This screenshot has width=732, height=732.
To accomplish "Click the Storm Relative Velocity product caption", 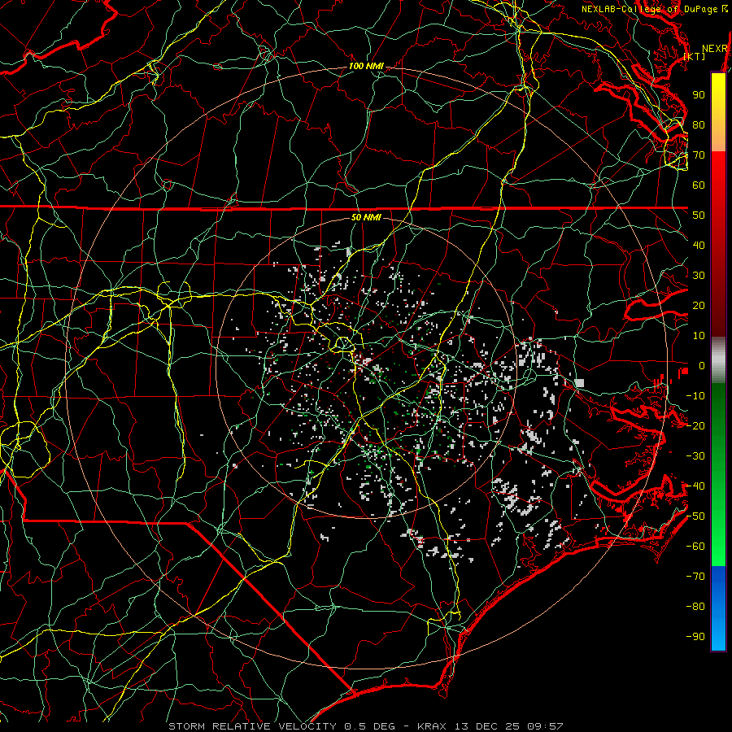I will click(x=281, y=726).
